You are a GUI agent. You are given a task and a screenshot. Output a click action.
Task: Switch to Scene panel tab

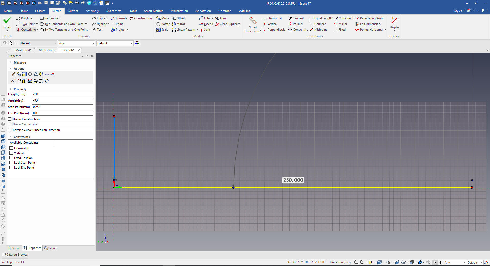14,248
